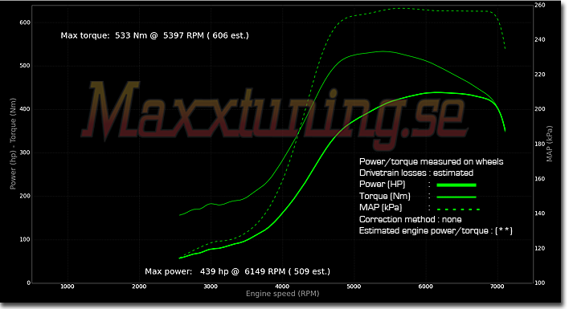This screenshot has height=309, width=569.
Task: Click the 220 tick on the MAP axis
Action: click(x=539, y=75)
